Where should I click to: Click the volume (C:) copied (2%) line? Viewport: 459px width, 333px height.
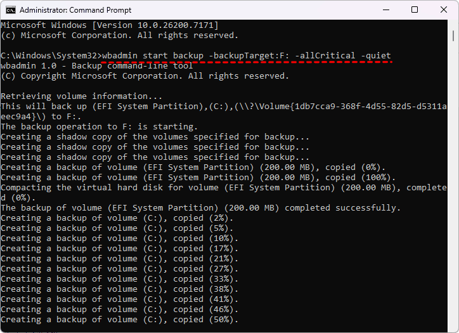pos(117,218)
